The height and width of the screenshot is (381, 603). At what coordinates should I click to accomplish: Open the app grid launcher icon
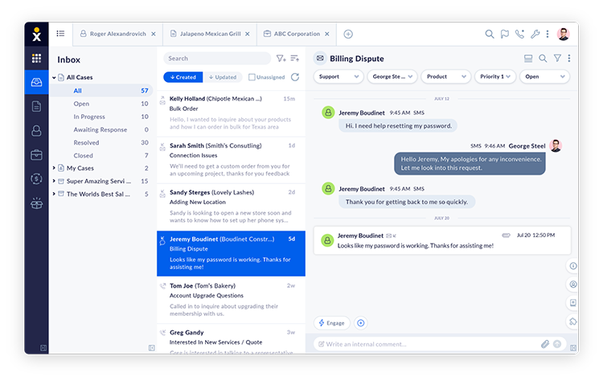[36, 58]
